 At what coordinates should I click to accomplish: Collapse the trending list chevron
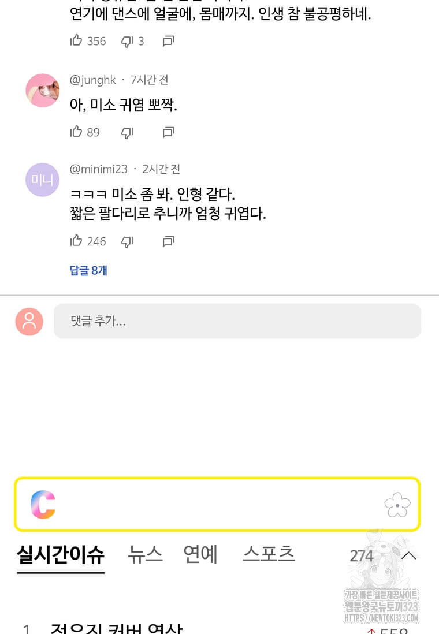(408, 555)
